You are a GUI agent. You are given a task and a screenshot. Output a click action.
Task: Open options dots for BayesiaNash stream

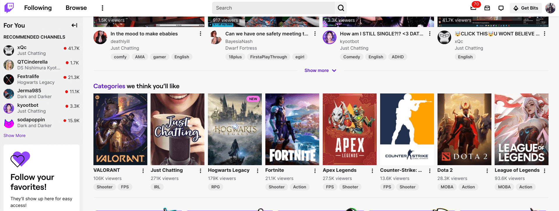[x=315, y=34]
